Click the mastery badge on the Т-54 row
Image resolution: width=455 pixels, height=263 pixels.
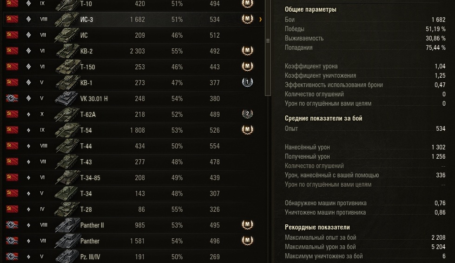click(247, 130)
